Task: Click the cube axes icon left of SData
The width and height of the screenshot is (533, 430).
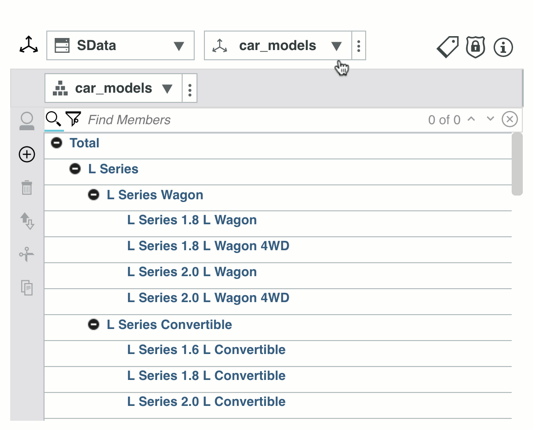Action: coord(29,45)
